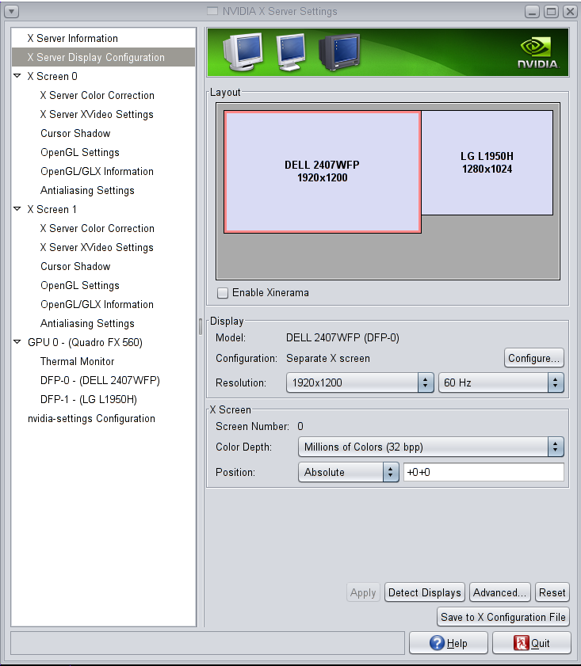The image size is (581, 666).
Task: Click the Configure... button
Action: coord(533,358)
